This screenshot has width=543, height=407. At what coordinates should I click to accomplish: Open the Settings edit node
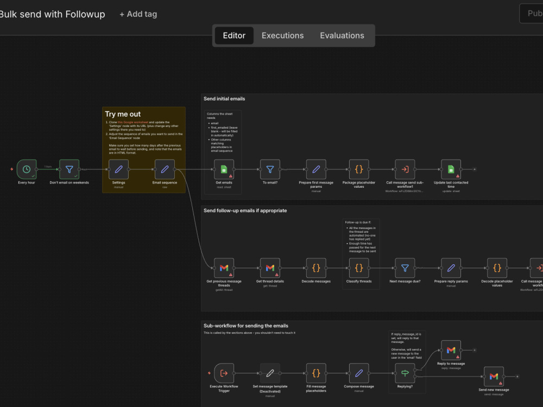point(118,169)
